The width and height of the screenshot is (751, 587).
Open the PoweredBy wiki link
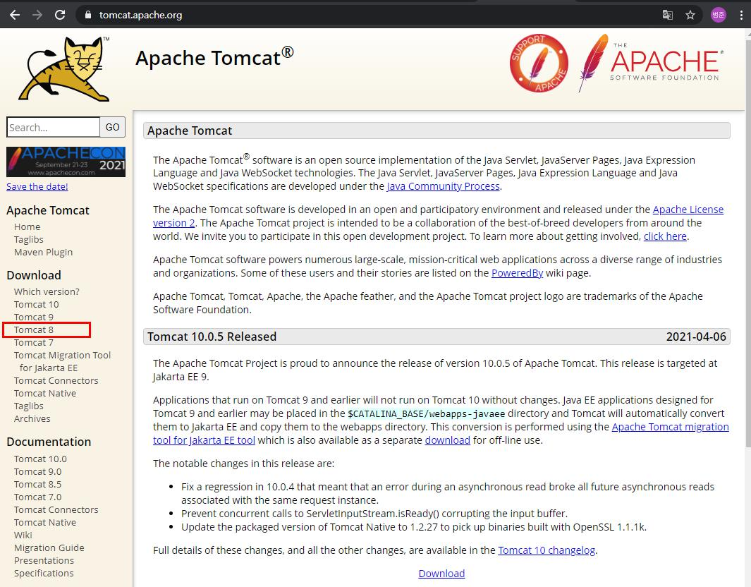(517, 273)
